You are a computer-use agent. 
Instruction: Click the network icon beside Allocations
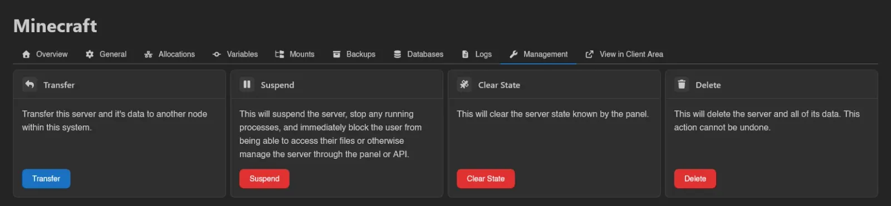(148, 54)
